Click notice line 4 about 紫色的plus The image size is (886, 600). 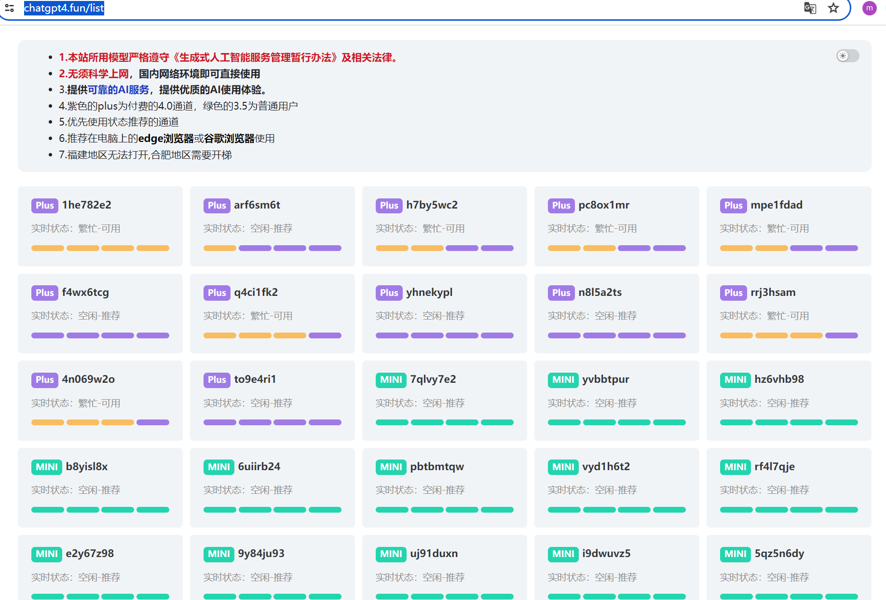178,106
